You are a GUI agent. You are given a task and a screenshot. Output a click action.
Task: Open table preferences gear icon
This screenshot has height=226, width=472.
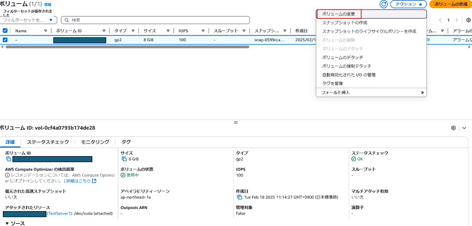[x=468, y=20]
